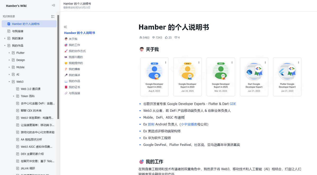
Task: Click the comments icon showing 4
Action: click(x=176, y=38)
